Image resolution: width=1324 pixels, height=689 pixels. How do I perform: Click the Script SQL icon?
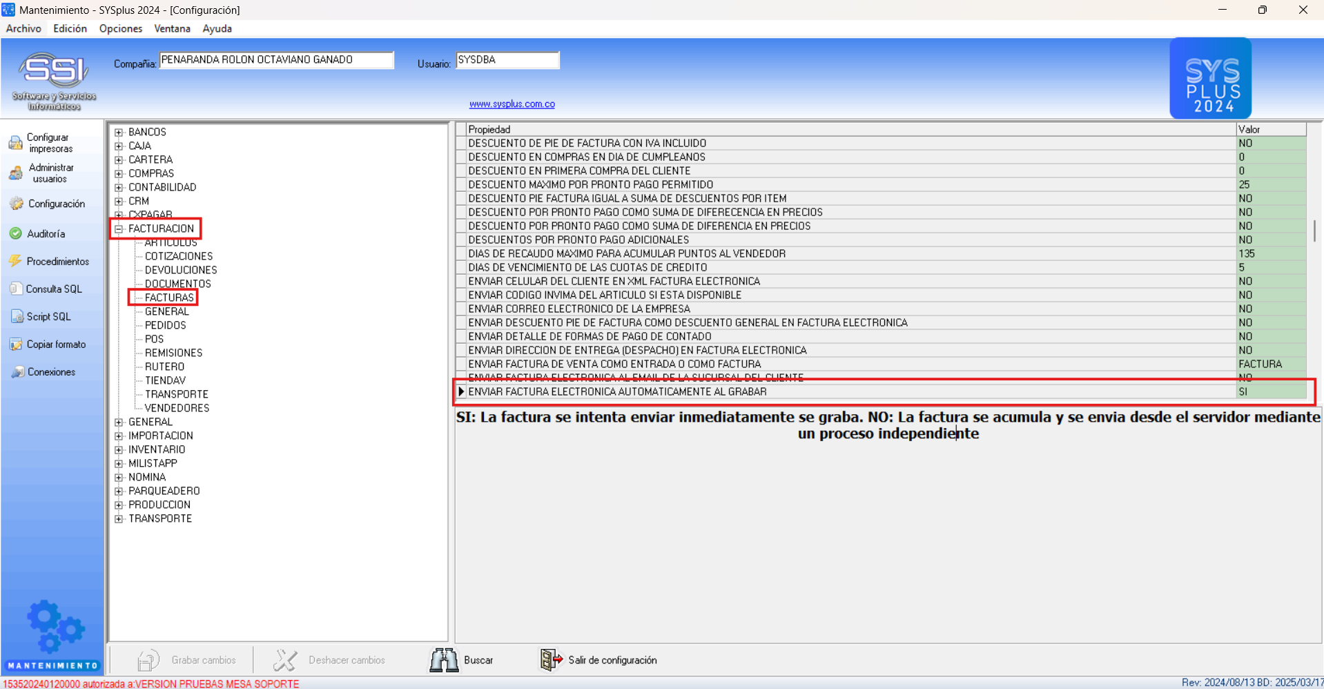(17, 316)
